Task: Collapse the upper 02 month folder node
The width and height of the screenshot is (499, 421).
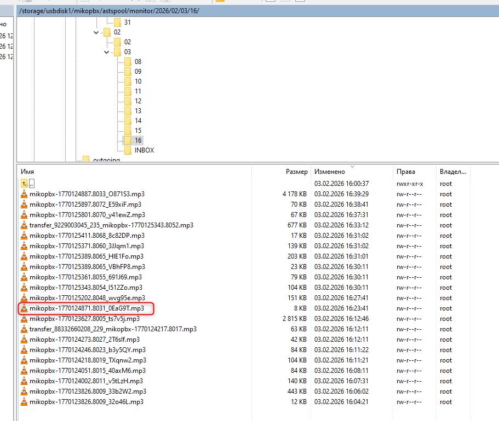Action: click(96, 32)
